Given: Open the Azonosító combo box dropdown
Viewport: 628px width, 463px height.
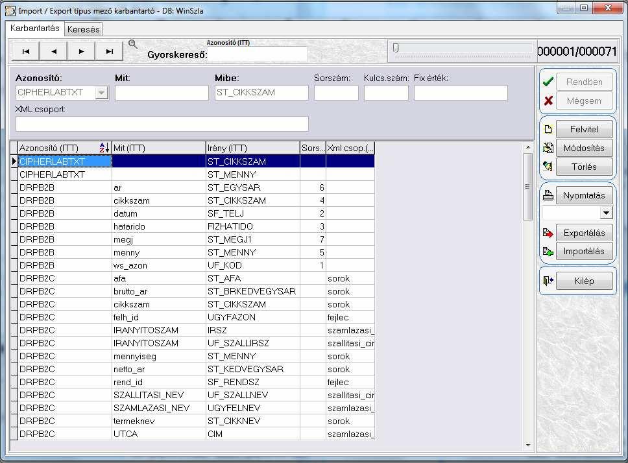Looking at the screenshot, I should click(102, 93).
